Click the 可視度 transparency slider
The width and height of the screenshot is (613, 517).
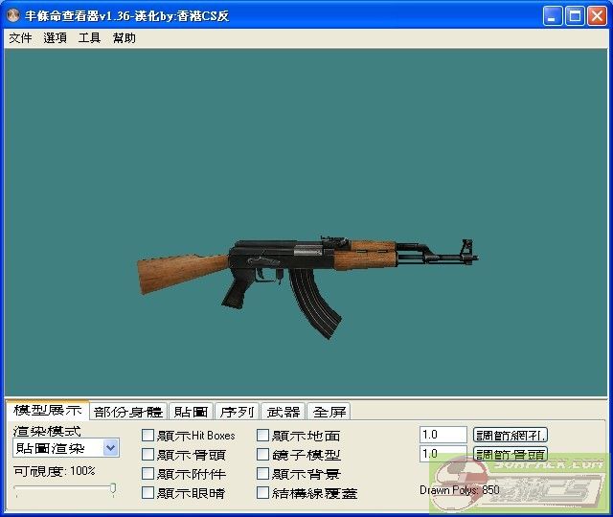click(x=65, y=489)
